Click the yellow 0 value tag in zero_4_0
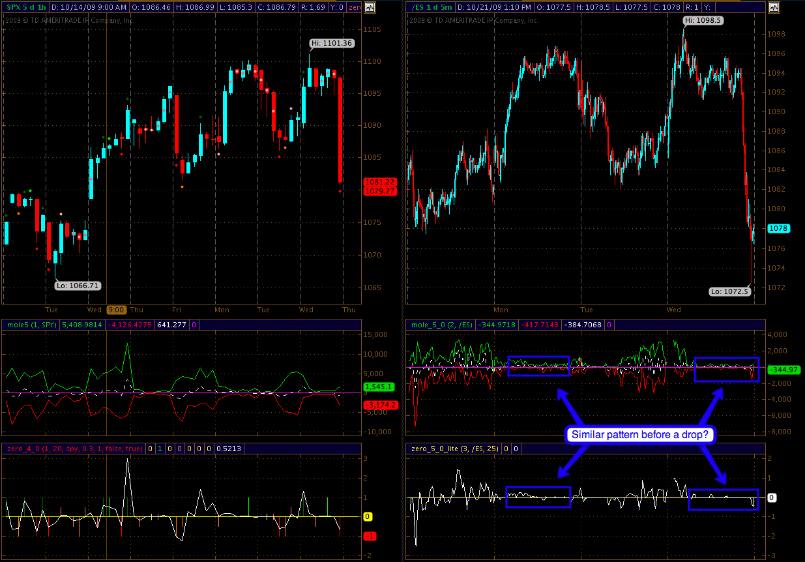 [368, 516]
